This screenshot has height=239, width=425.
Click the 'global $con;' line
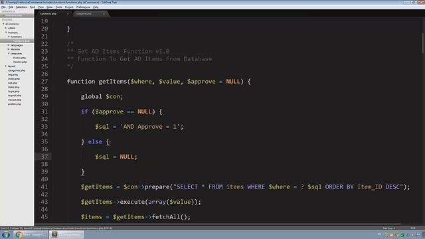(x=102, y=96)
